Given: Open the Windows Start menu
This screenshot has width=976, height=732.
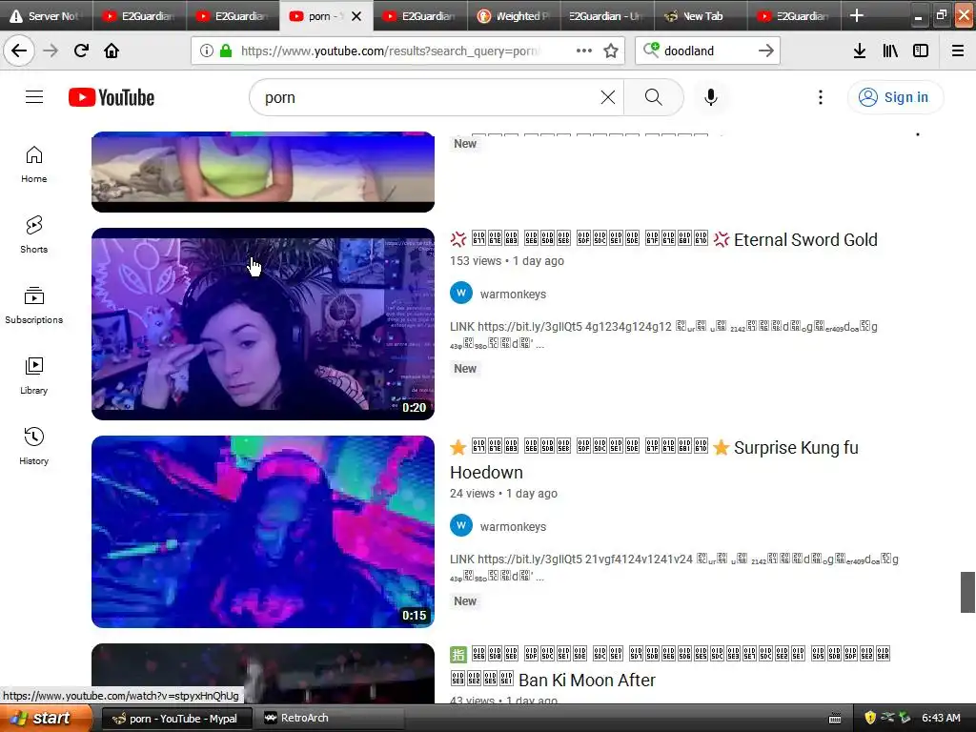Looking at the screenshot, I should pyautogui.click(x=46, y=718).
